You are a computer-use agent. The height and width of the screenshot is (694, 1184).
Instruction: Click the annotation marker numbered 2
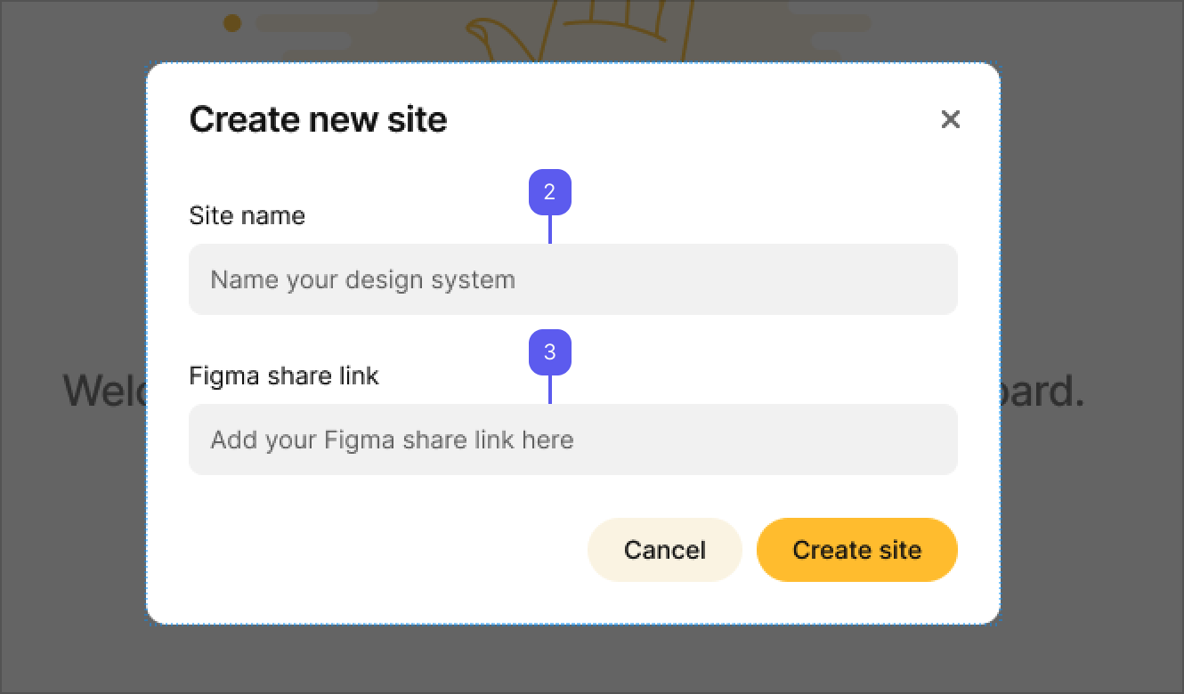click(x=549, y=192)
